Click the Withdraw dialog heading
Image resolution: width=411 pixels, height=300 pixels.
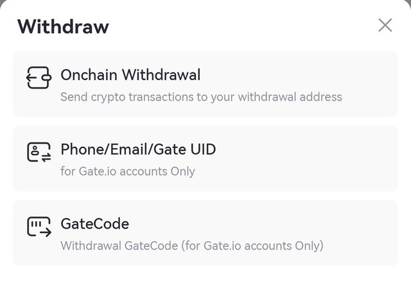63,26
